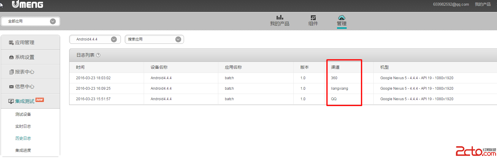
Task: Open 应用管理 in the sidebar
Action: click(x=30, y=43)
